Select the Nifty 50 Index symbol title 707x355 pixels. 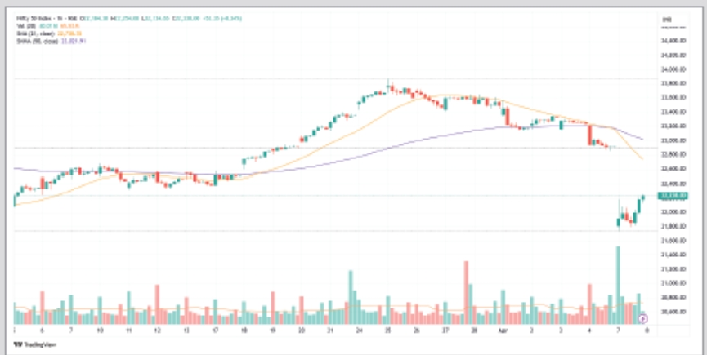(47, 19)
